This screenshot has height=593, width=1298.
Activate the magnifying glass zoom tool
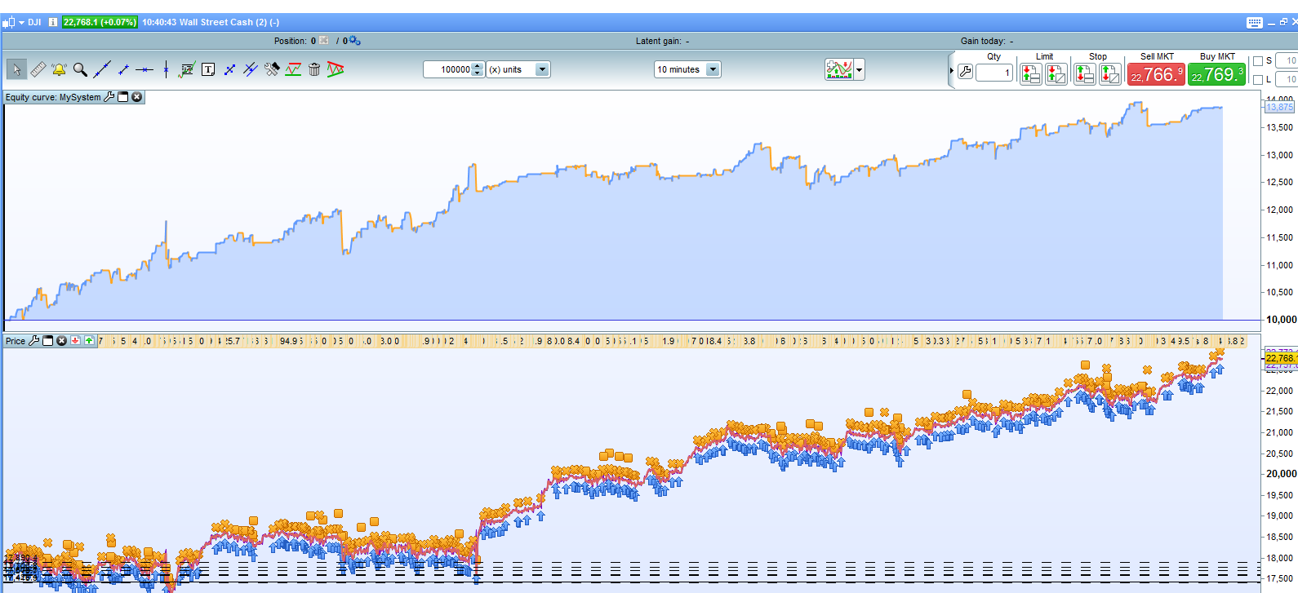tap(80, 69)
